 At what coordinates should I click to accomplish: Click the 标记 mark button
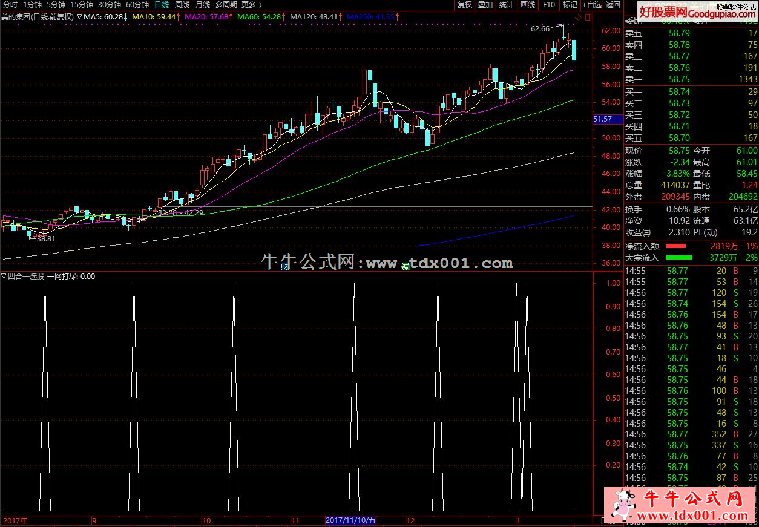click(570, 5)
